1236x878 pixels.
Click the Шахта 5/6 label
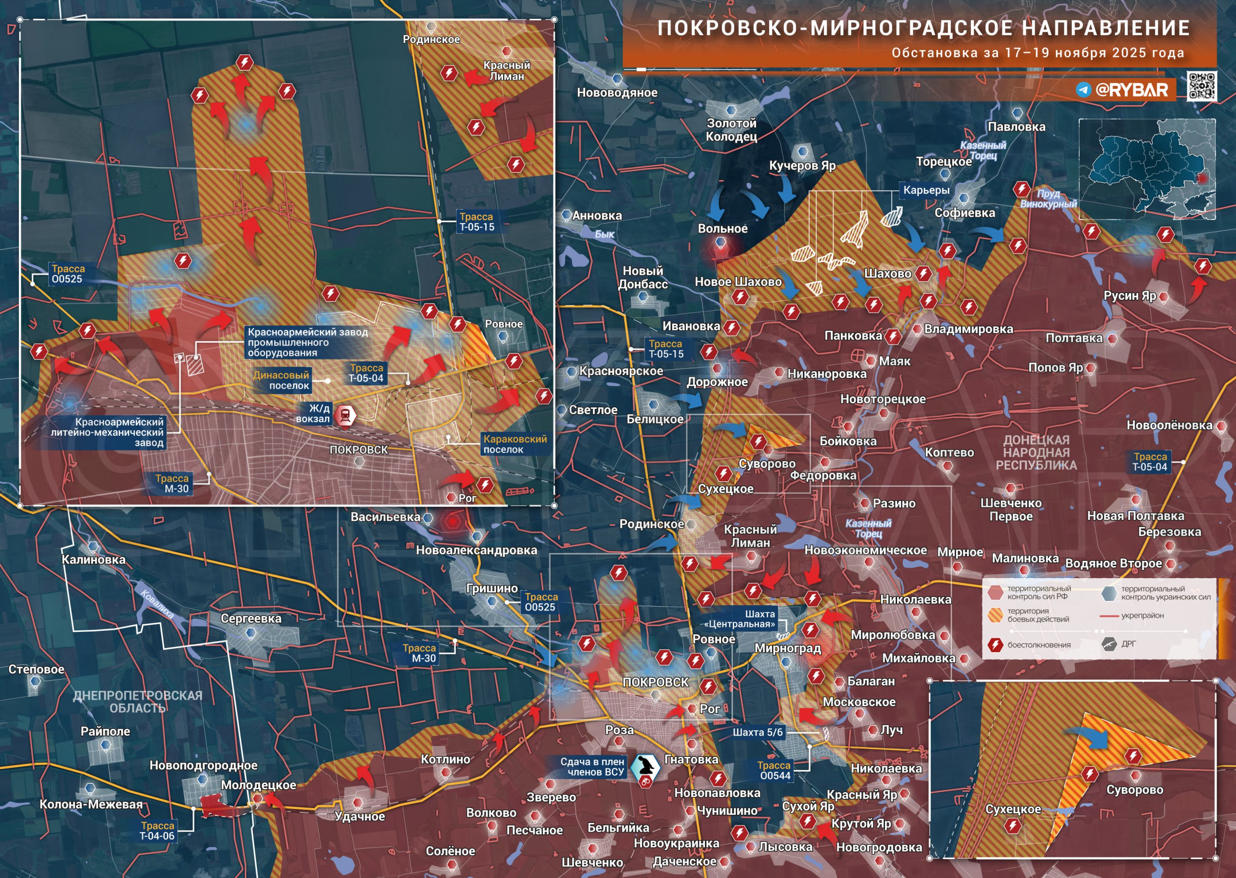(758, 732)
